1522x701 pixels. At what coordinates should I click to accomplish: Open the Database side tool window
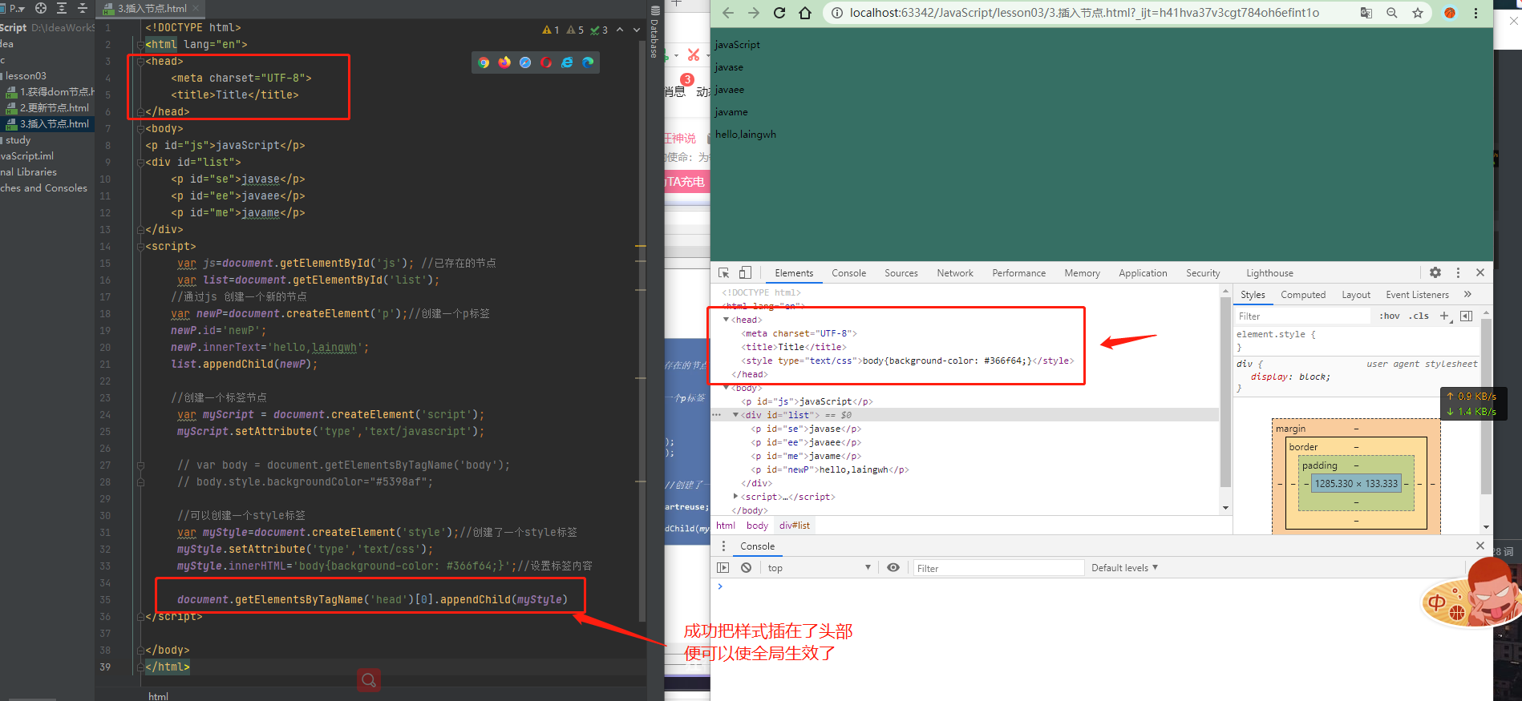[x=654, y=32]
